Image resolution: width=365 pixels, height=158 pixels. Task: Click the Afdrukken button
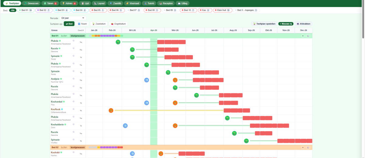pos(304,24)
